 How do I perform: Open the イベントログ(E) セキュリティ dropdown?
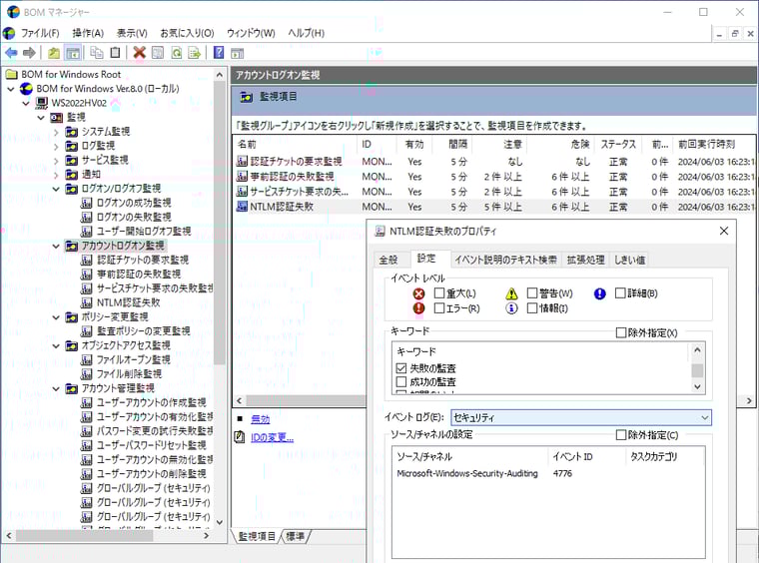581,417
